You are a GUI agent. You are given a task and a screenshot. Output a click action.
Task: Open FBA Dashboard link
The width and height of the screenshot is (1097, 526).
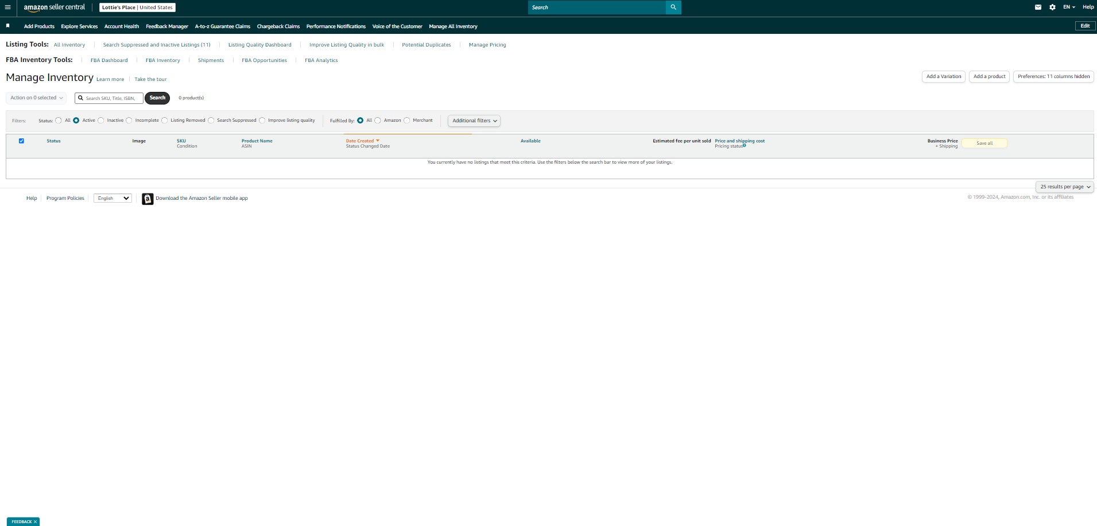click(x=109, y=60)
